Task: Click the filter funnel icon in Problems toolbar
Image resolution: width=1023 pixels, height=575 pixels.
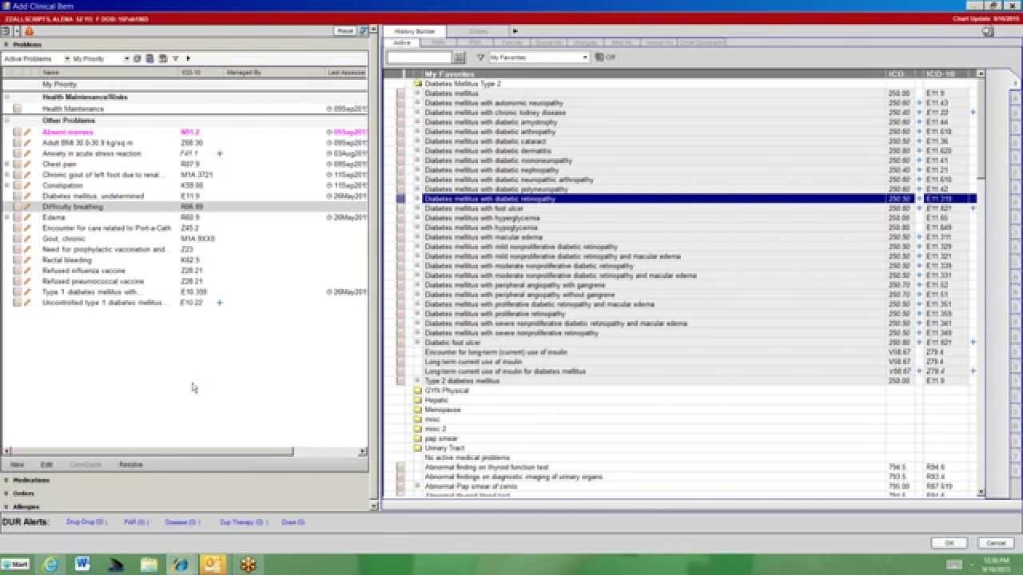Action: [175, 58]
